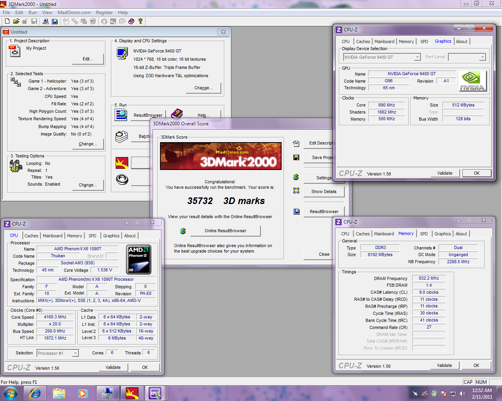Click the Show Details icon in score dialog
The width and height of the screenshot is (502, 401).
(x=296, y=191)
